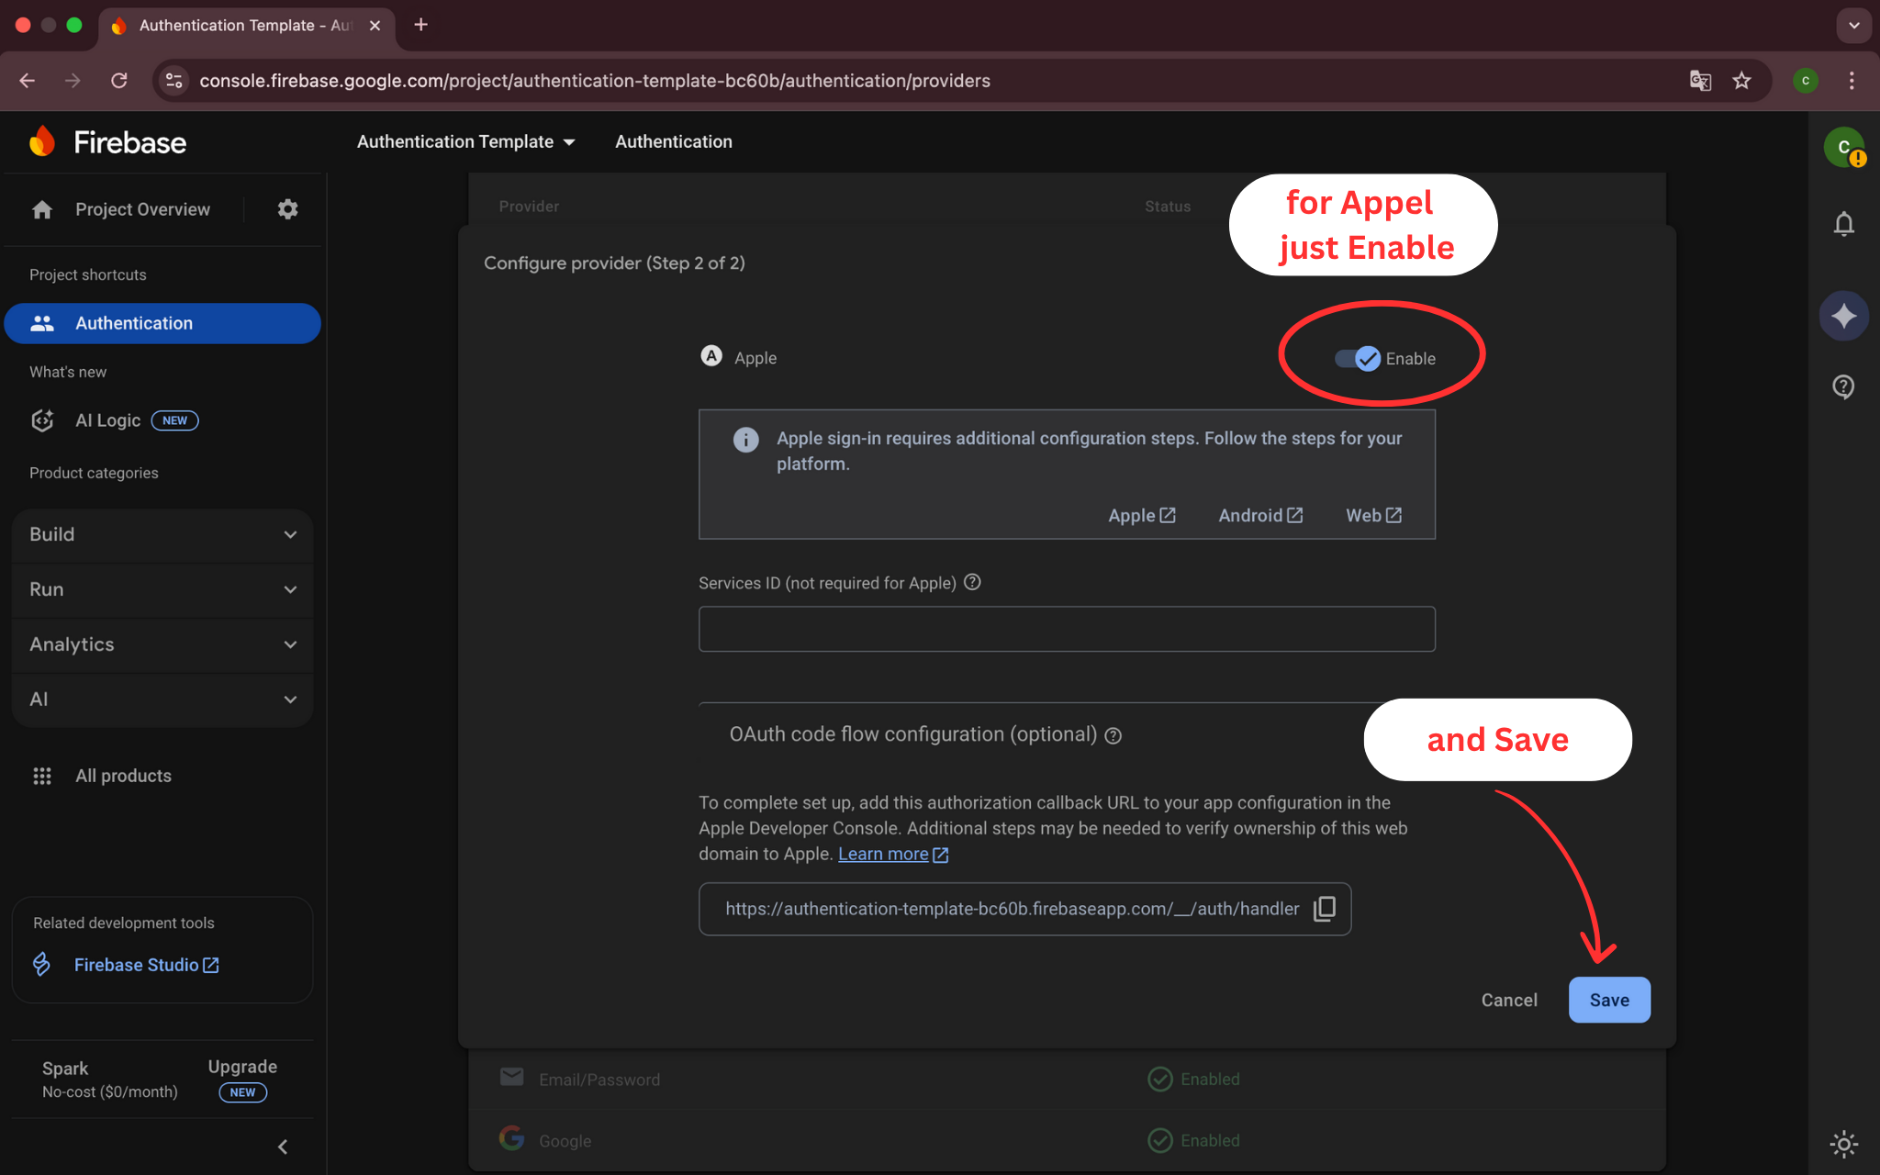Expand the Build category

(x=162, y=534)
